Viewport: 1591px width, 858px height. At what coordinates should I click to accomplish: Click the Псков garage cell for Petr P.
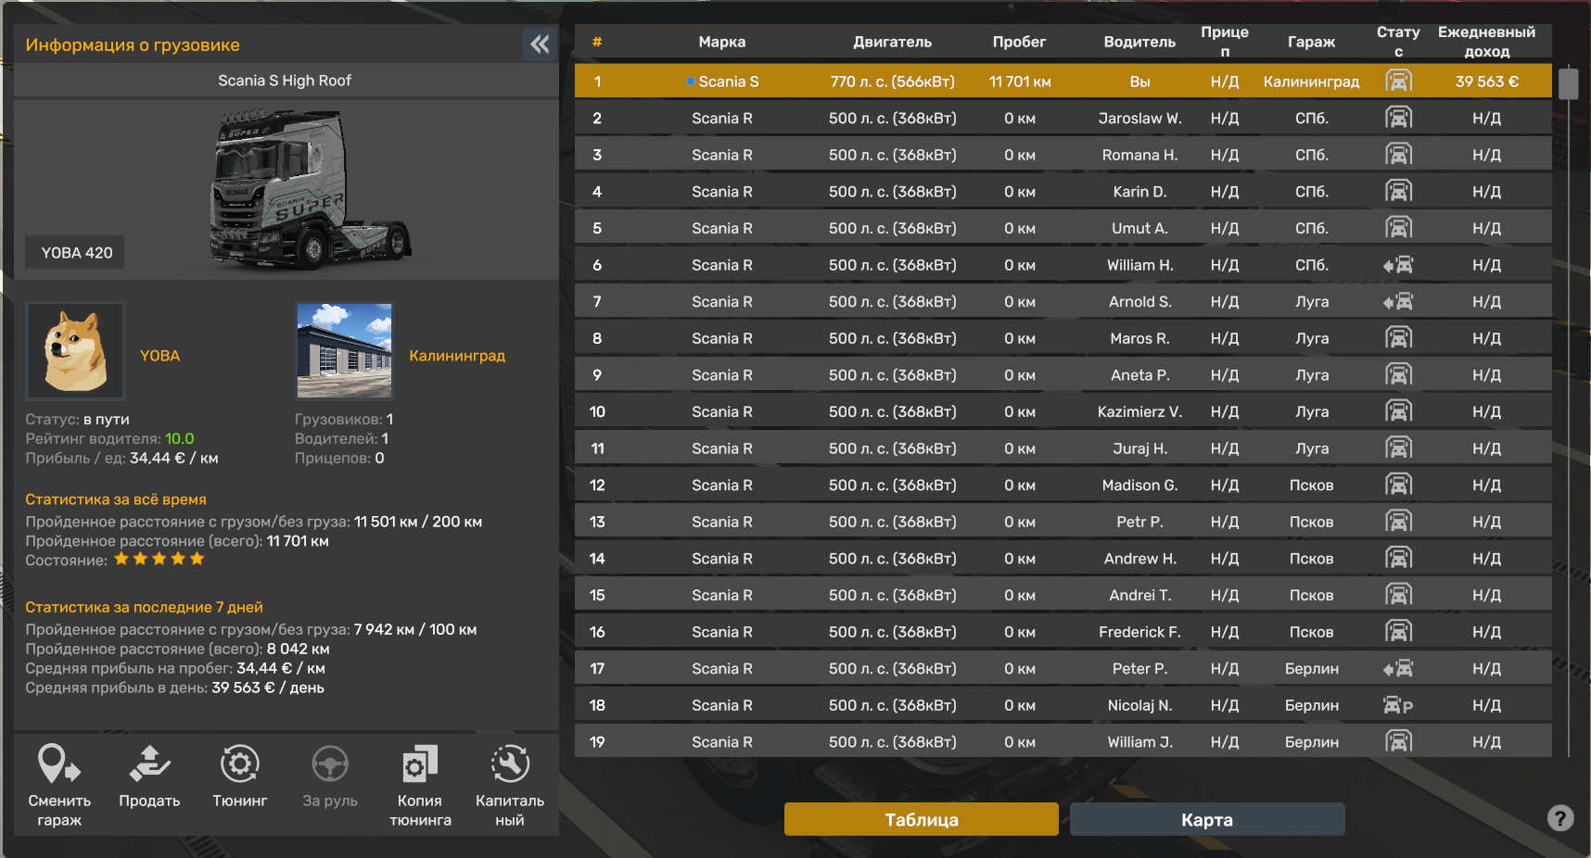1312,522
